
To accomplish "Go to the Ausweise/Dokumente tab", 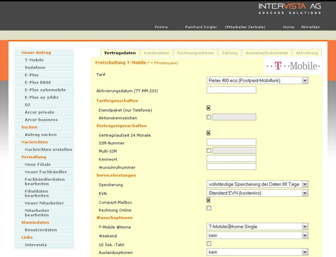I will [x=267, y=53].
